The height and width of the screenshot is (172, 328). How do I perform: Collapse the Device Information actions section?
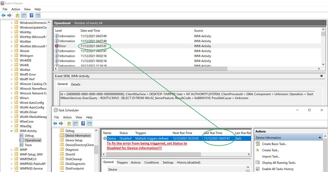coord(320,138)
